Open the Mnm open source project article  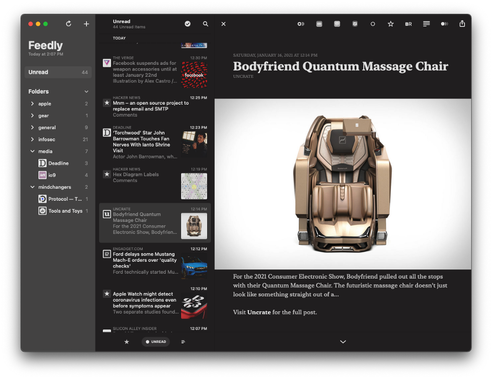[155, 107]
